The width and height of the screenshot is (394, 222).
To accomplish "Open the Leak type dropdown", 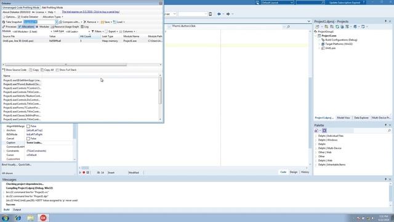I will 89,31.
